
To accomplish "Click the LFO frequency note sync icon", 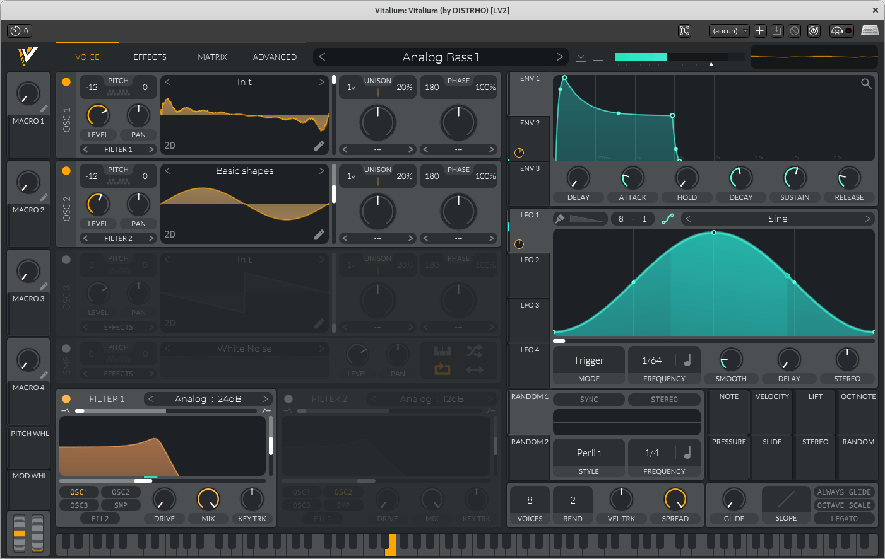I will pyautogui.click(x=687, y=360).
